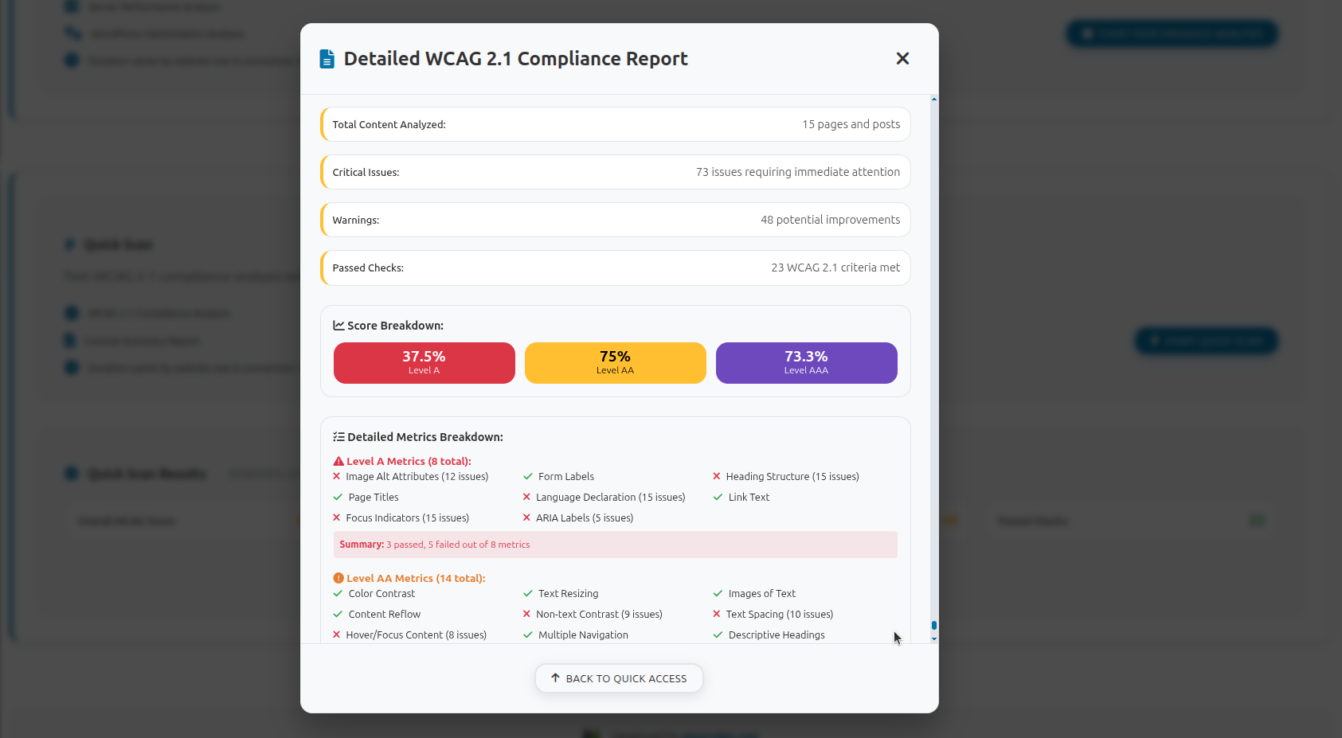Click the red X beside Heading Structure
The height and width of the screenshot is (738, 1342).
click(717, 477)
